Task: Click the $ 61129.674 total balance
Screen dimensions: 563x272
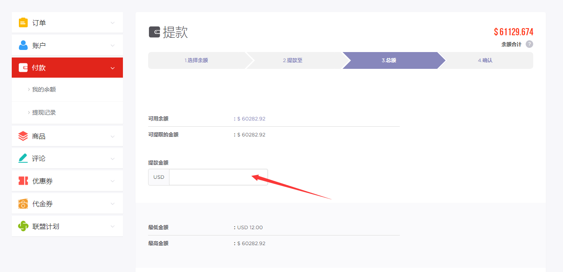Action: point(513,32)
